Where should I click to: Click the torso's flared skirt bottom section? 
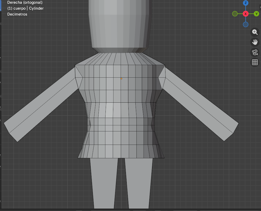(x=121, y=151)
